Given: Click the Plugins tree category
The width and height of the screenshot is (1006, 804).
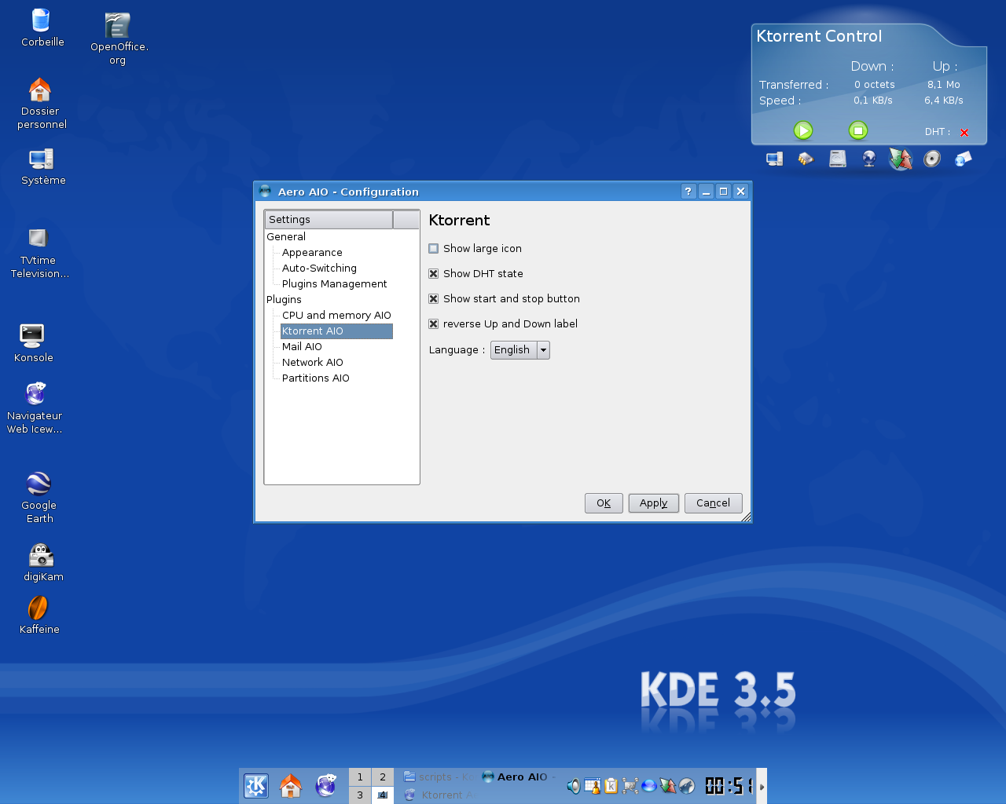Looking at the screenshot, I should coord(284,299).
